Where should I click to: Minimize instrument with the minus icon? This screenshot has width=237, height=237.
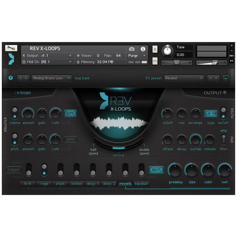[x=231, y=50]
